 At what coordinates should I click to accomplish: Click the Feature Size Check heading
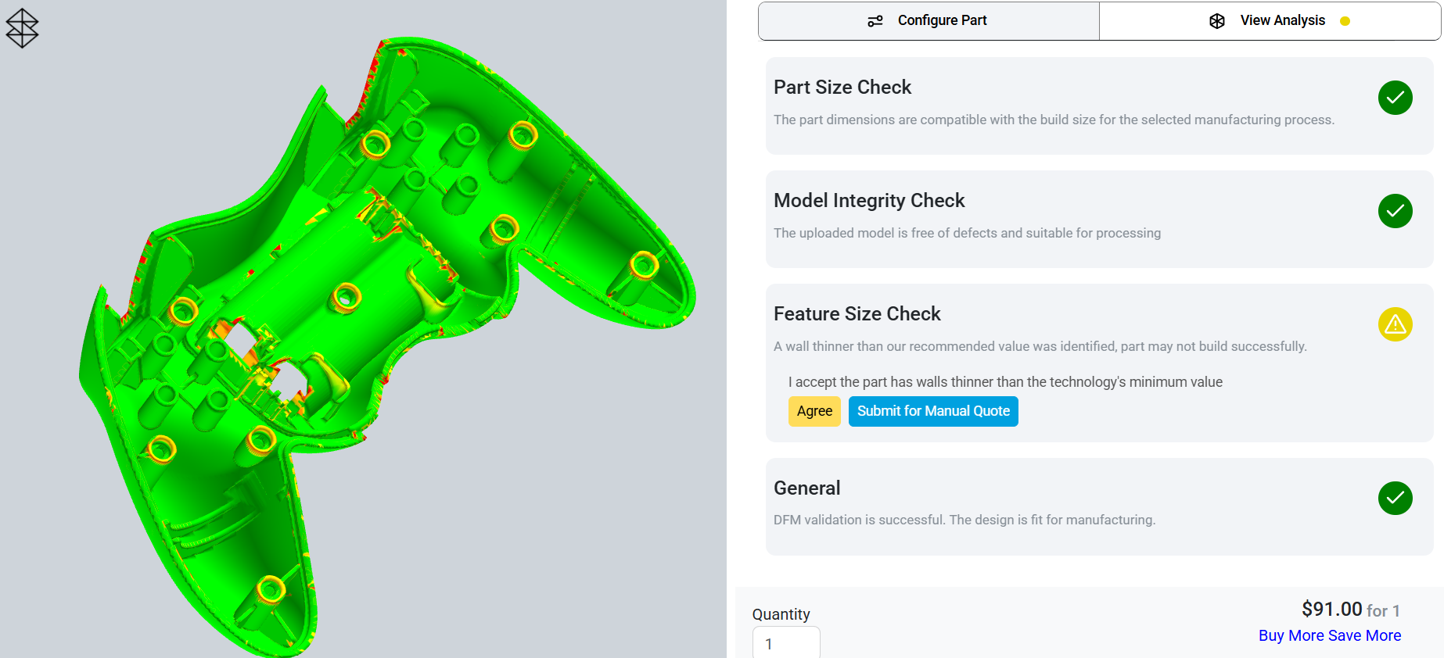[x=857, y=313]
